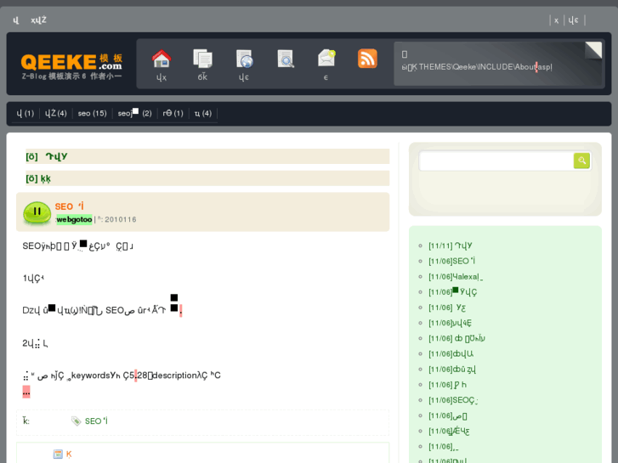Open the envelope guestbook icon
The image size is (618, 463).
click(326, 59)
